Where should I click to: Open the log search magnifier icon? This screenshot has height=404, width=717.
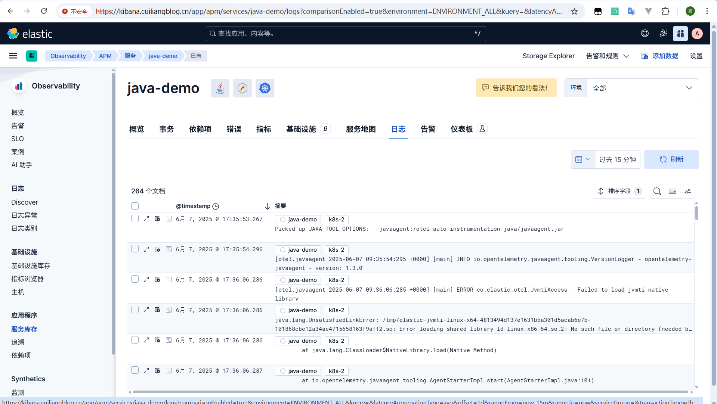pyautogui.click(x=657, y=191)
